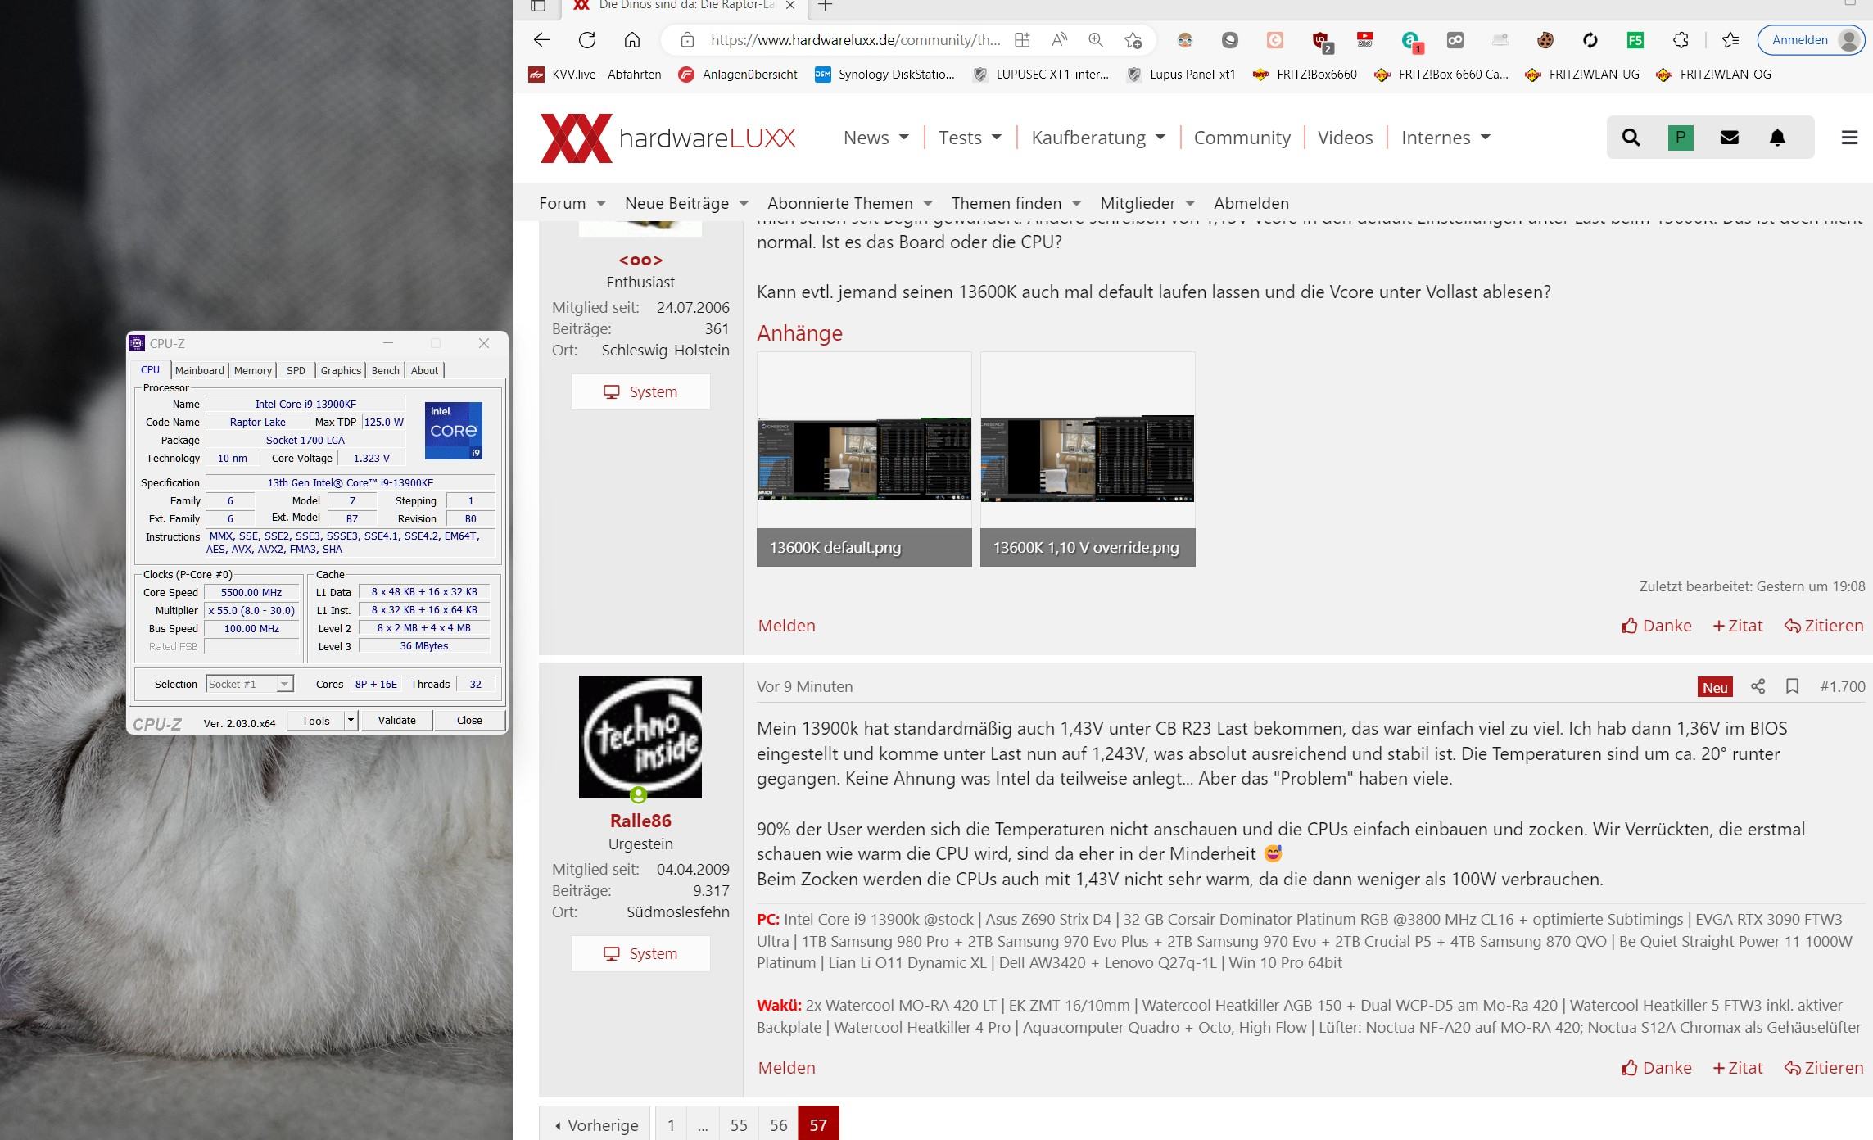Open the browser extensions puzzle icon
Viewport: 1873px width, 1140px height.
(x=1681, y=39)
